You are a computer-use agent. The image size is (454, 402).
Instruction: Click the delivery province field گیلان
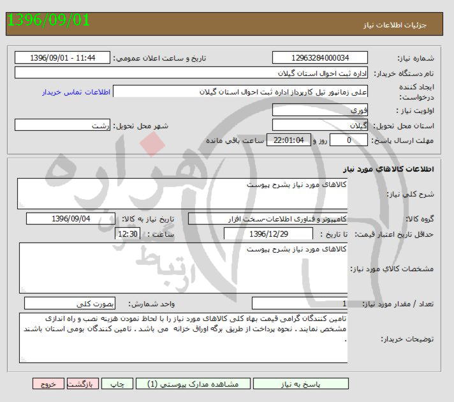(320, 125)
